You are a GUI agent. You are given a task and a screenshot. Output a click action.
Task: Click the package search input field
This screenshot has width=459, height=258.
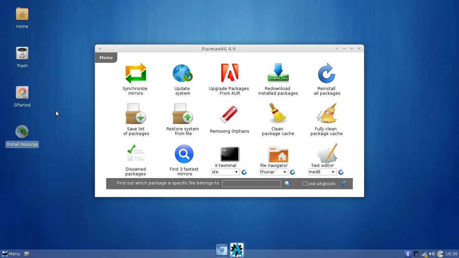[251, 183]
